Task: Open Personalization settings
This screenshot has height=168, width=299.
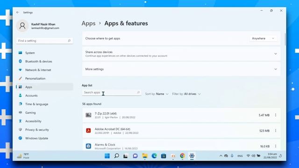Action: (45, 78)
